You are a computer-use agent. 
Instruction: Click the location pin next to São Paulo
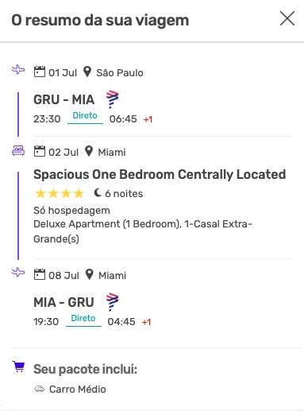(87, 72)
